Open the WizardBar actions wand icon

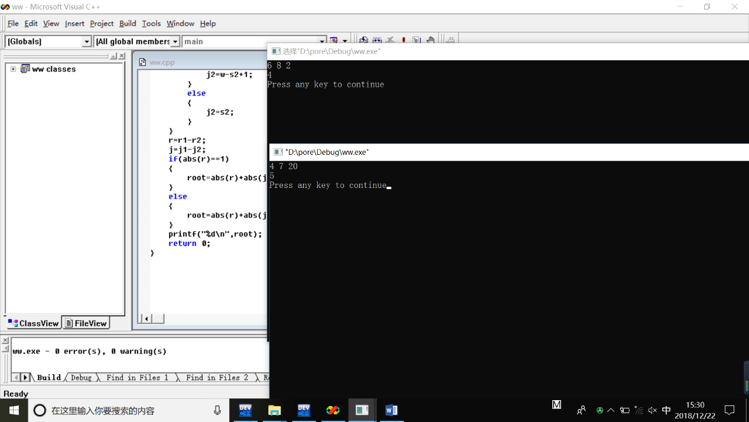pyautogui.click(x=334, y=41)
